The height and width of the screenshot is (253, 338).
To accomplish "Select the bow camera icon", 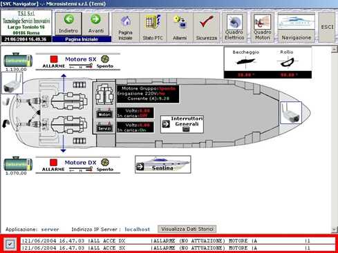I will [291, 113].
